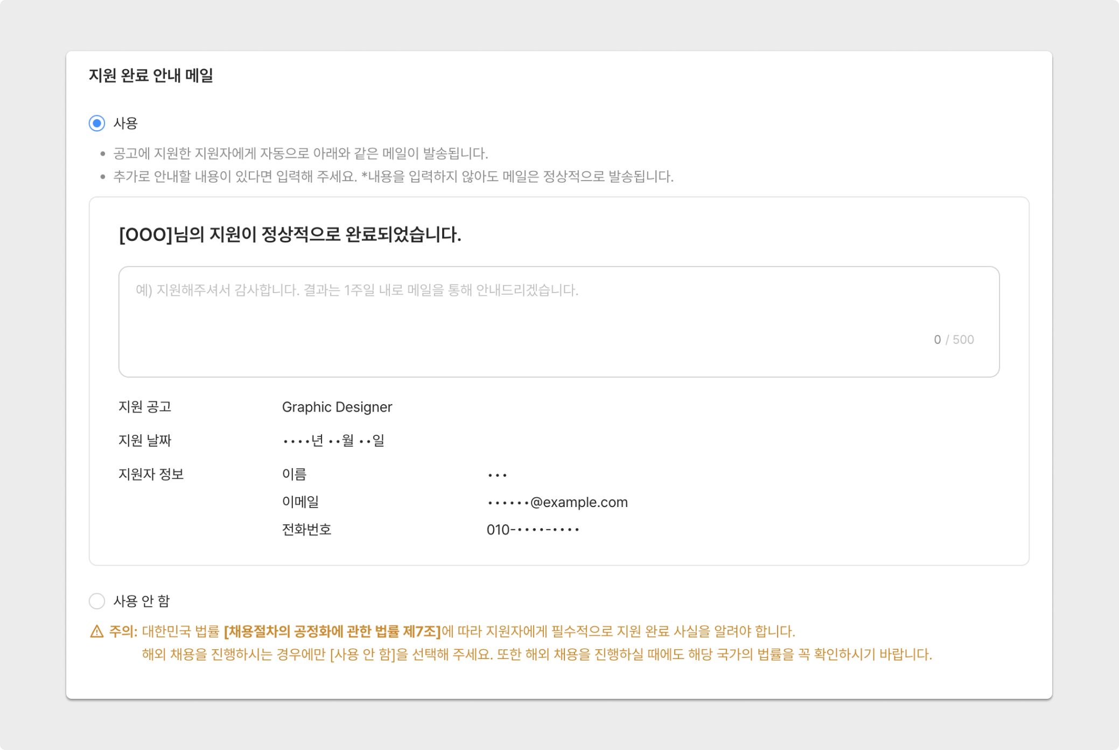Select the 사용 radio button
The width and height of the screenshot is (1119, 750).
(97, 123)
